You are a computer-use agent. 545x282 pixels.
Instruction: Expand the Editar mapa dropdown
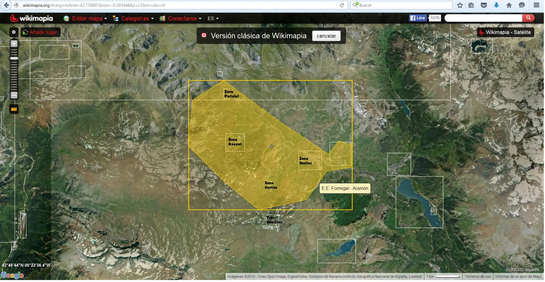(85, 18)
